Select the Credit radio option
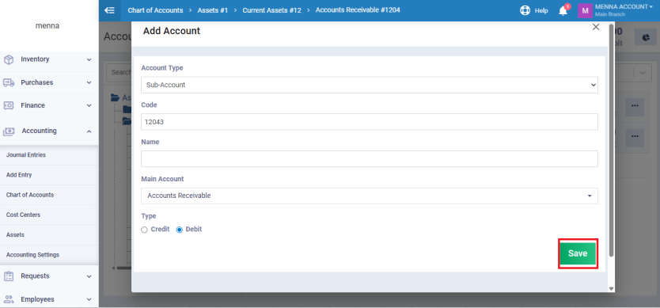 tap(144, 230)
